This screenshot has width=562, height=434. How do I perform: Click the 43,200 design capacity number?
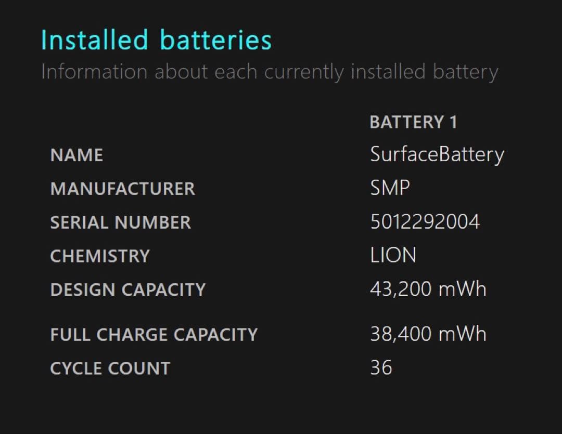pos(401,289)
